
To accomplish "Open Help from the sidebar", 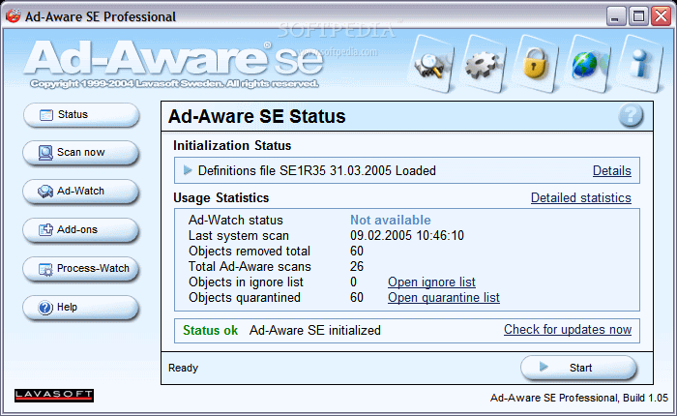I will [81, 308].
